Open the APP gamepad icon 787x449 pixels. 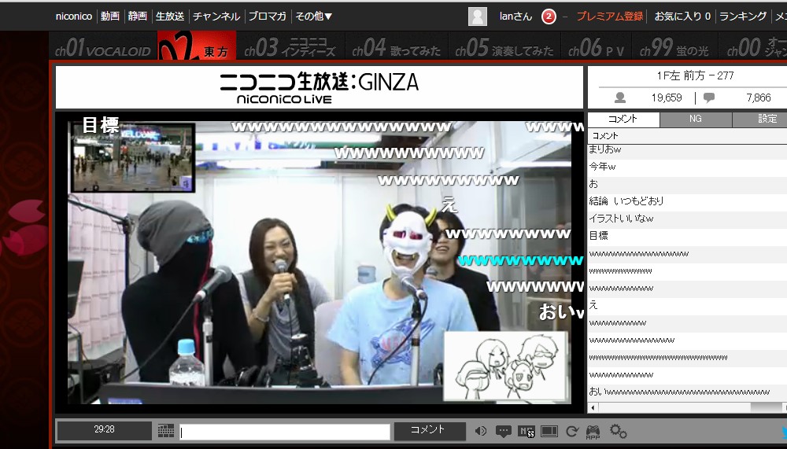(x=593, y=432)
